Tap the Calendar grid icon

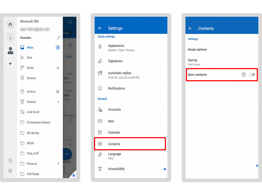click(x=100, y=132)
